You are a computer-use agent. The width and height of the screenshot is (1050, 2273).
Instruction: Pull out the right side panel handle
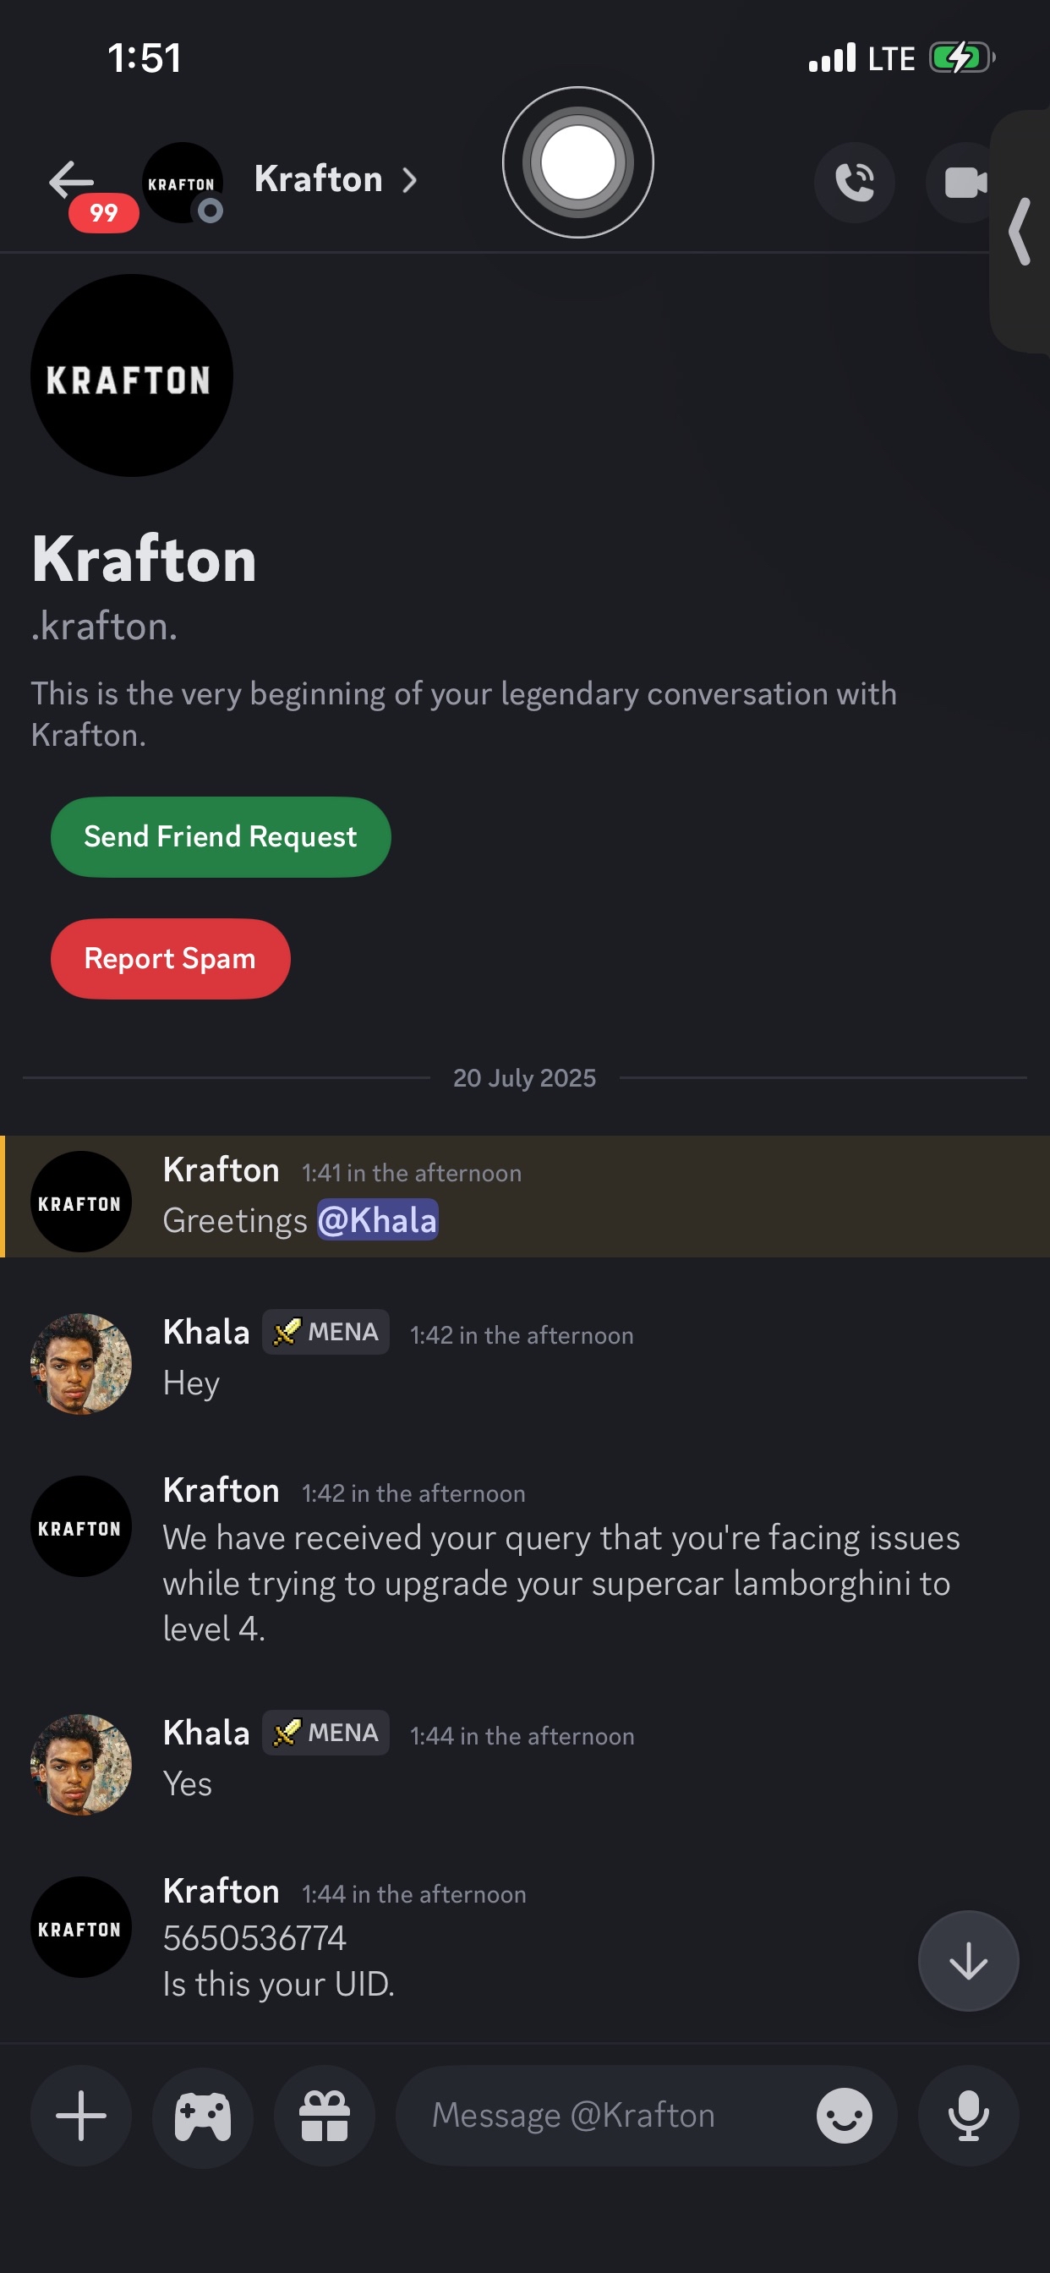click(1021, 231)
